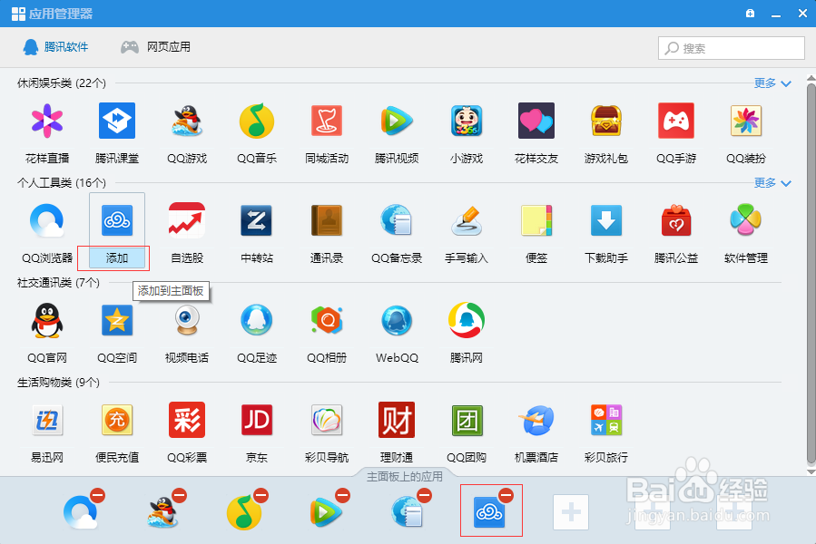The height and width of the screenshot is (544, 816).
Task: Open the 便民充值 recharge icon
Action: (117, 420)
